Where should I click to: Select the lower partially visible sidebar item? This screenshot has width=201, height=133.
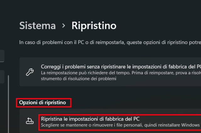pos(2,76)
